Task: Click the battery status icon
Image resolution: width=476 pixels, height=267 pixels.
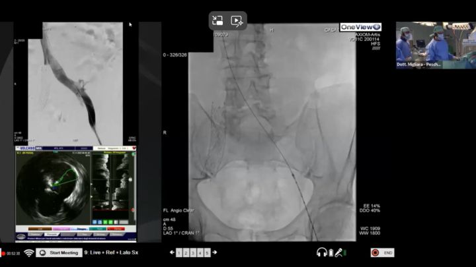Action: pos(331,252)
